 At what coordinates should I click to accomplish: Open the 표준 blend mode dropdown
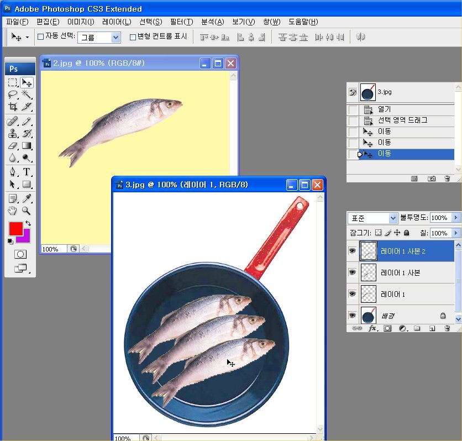point(392,218)
